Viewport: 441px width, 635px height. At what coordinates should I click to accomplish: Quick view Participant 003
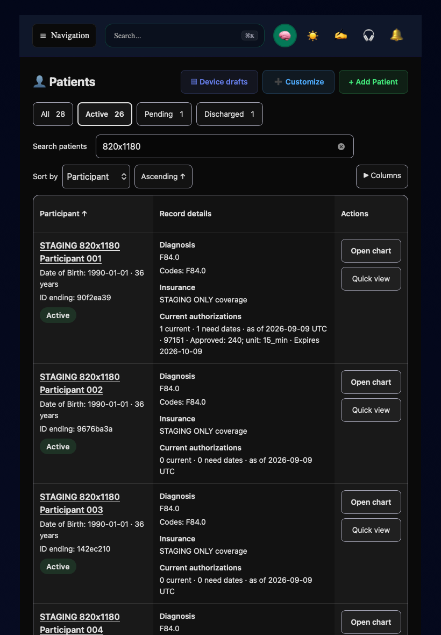pos(371,530)
